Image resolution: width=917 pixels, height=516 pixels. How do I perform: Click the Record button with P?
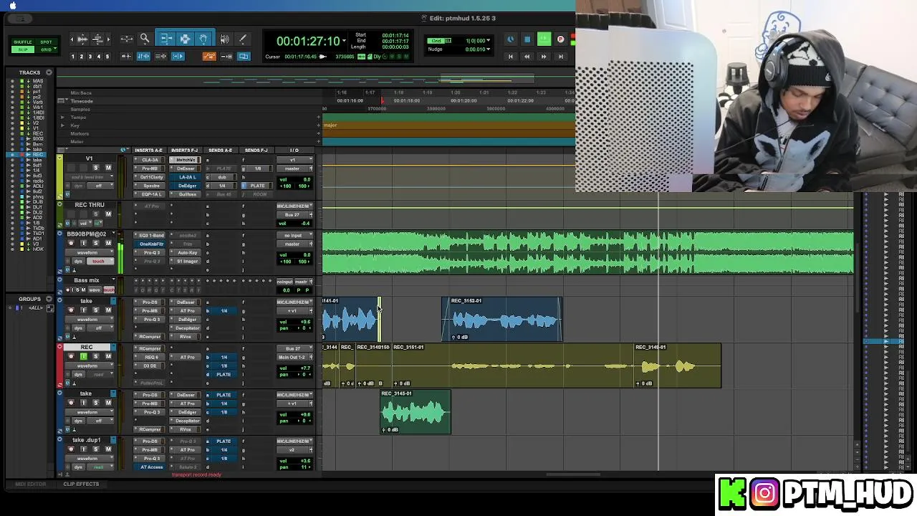click(x=560, y=39)
